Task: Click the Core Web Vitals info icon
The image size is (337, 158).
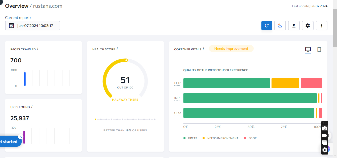Action: click(x=203, y=49)
